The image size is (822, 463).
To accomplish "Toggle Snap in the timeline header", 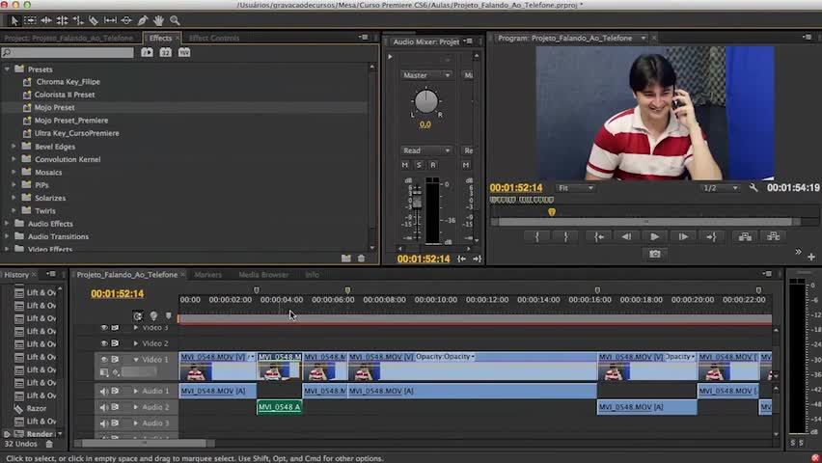I will click(x=138, y=315).
